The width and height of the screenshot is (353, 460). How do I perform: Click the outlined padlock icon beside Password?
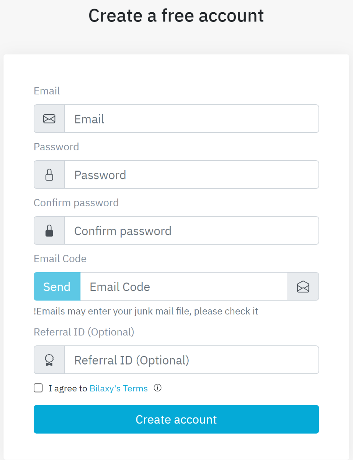click(49, 175)
